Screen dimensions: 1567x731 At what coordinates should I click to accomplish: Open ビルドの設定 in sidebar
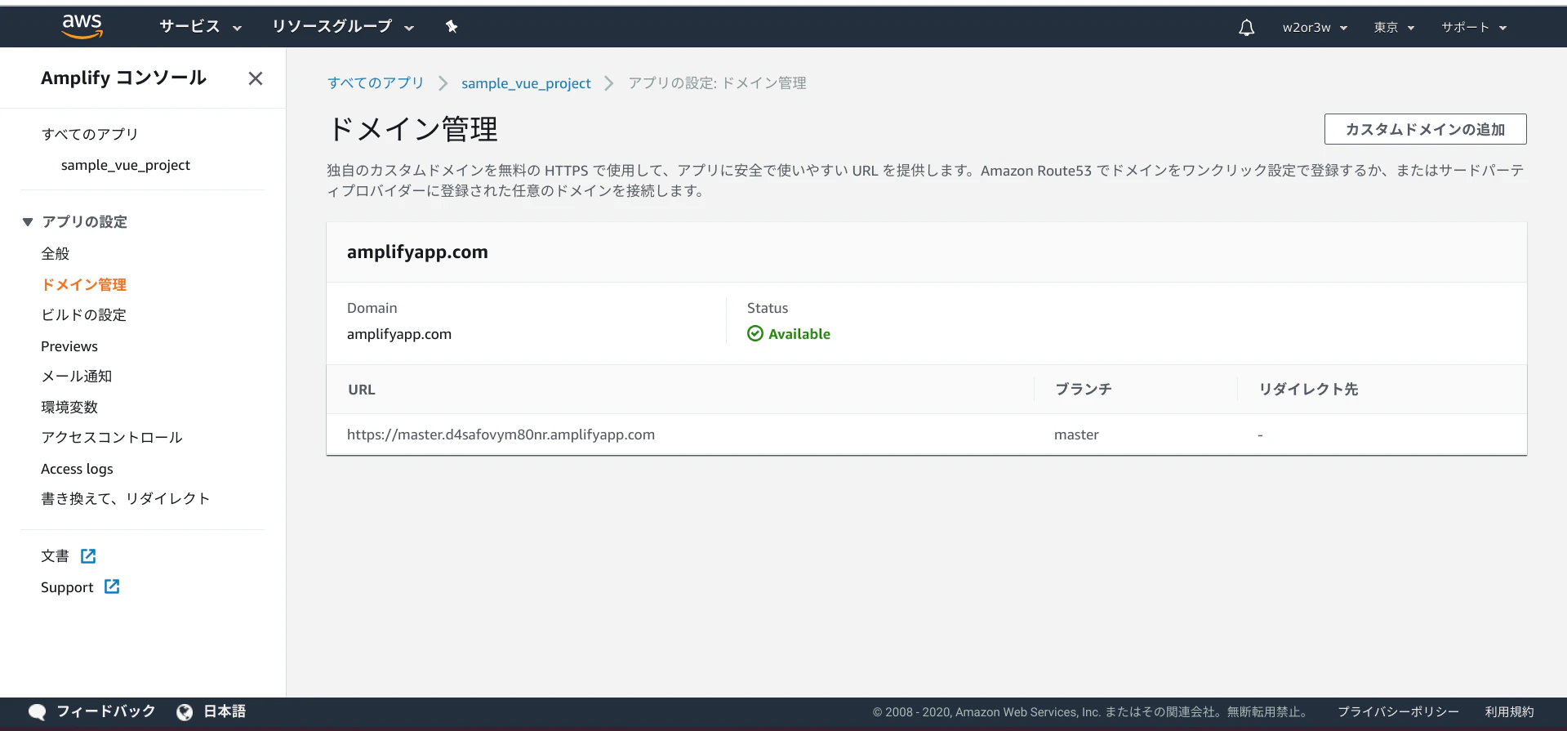point(84,315)
